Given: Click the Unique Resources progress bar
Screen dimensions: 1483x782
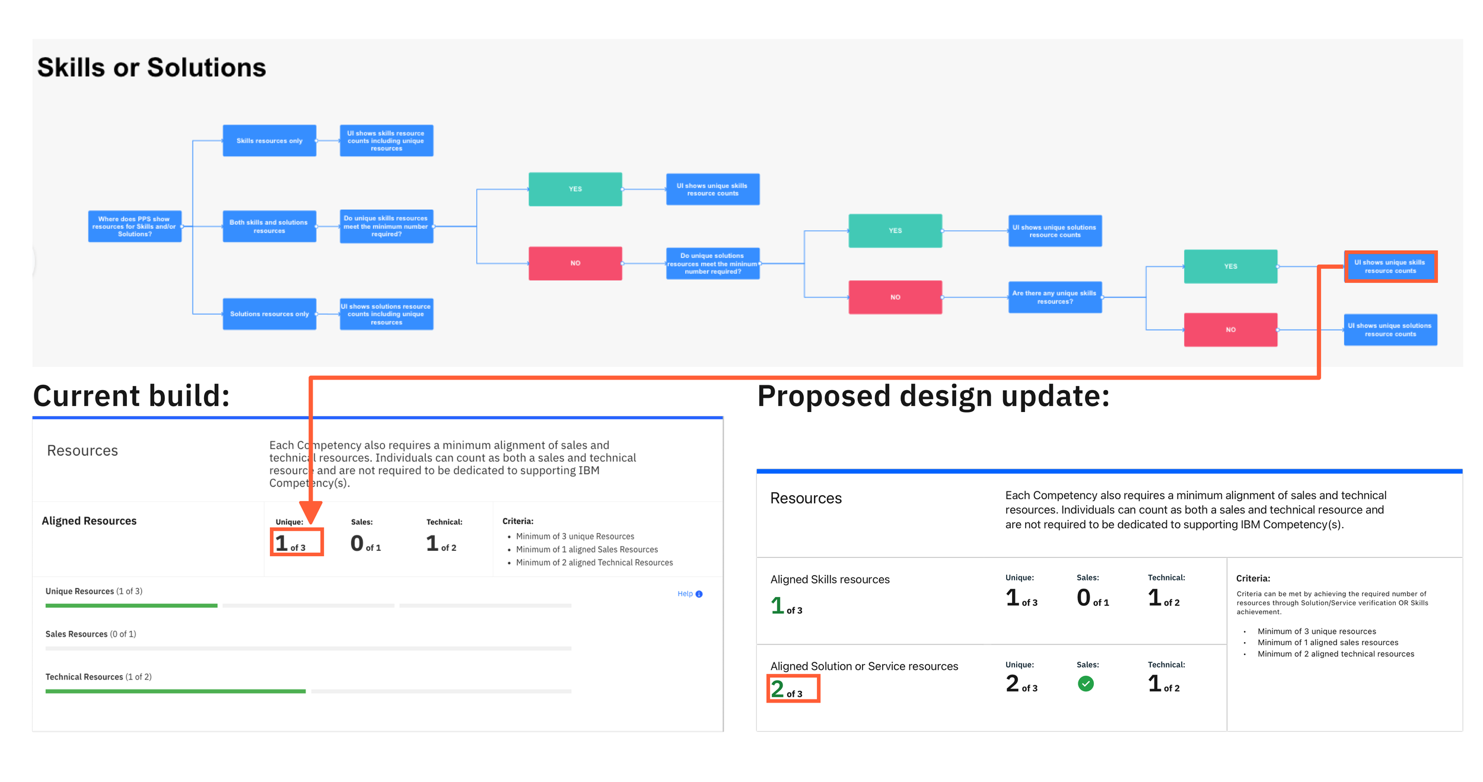Looking at the screenshot, I should pyautogui.click(x=308, y=605).
